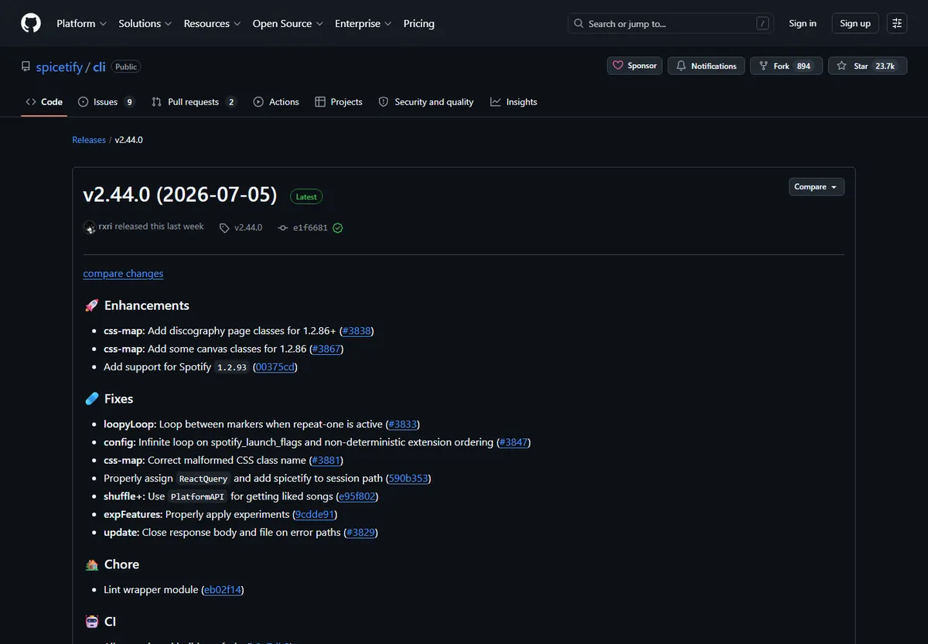928x644 pixels.
Task: Open commit 9cdde91
Action: [315, 514]
